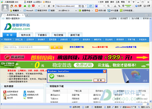Viewport: 152px width, 109px height.
Task: Open the 工具 menu
Action: point(118,2)
